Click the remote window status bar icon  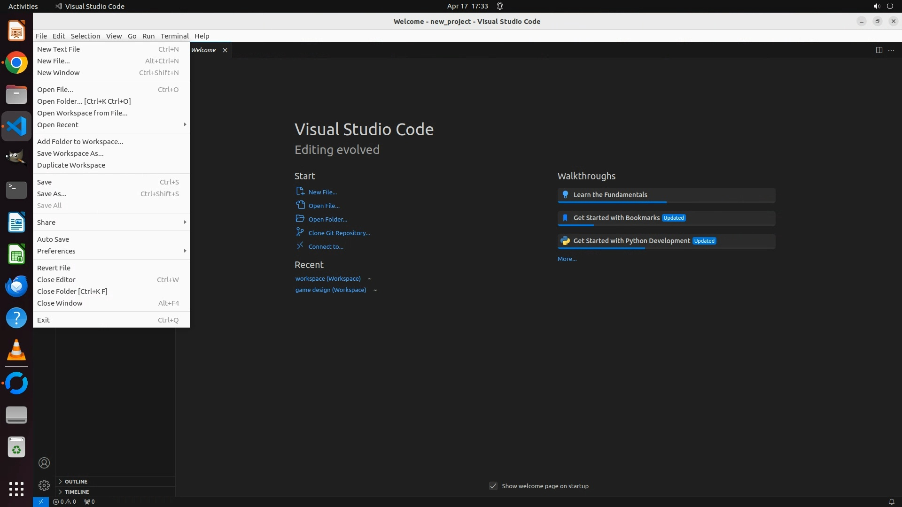point(41,501)
